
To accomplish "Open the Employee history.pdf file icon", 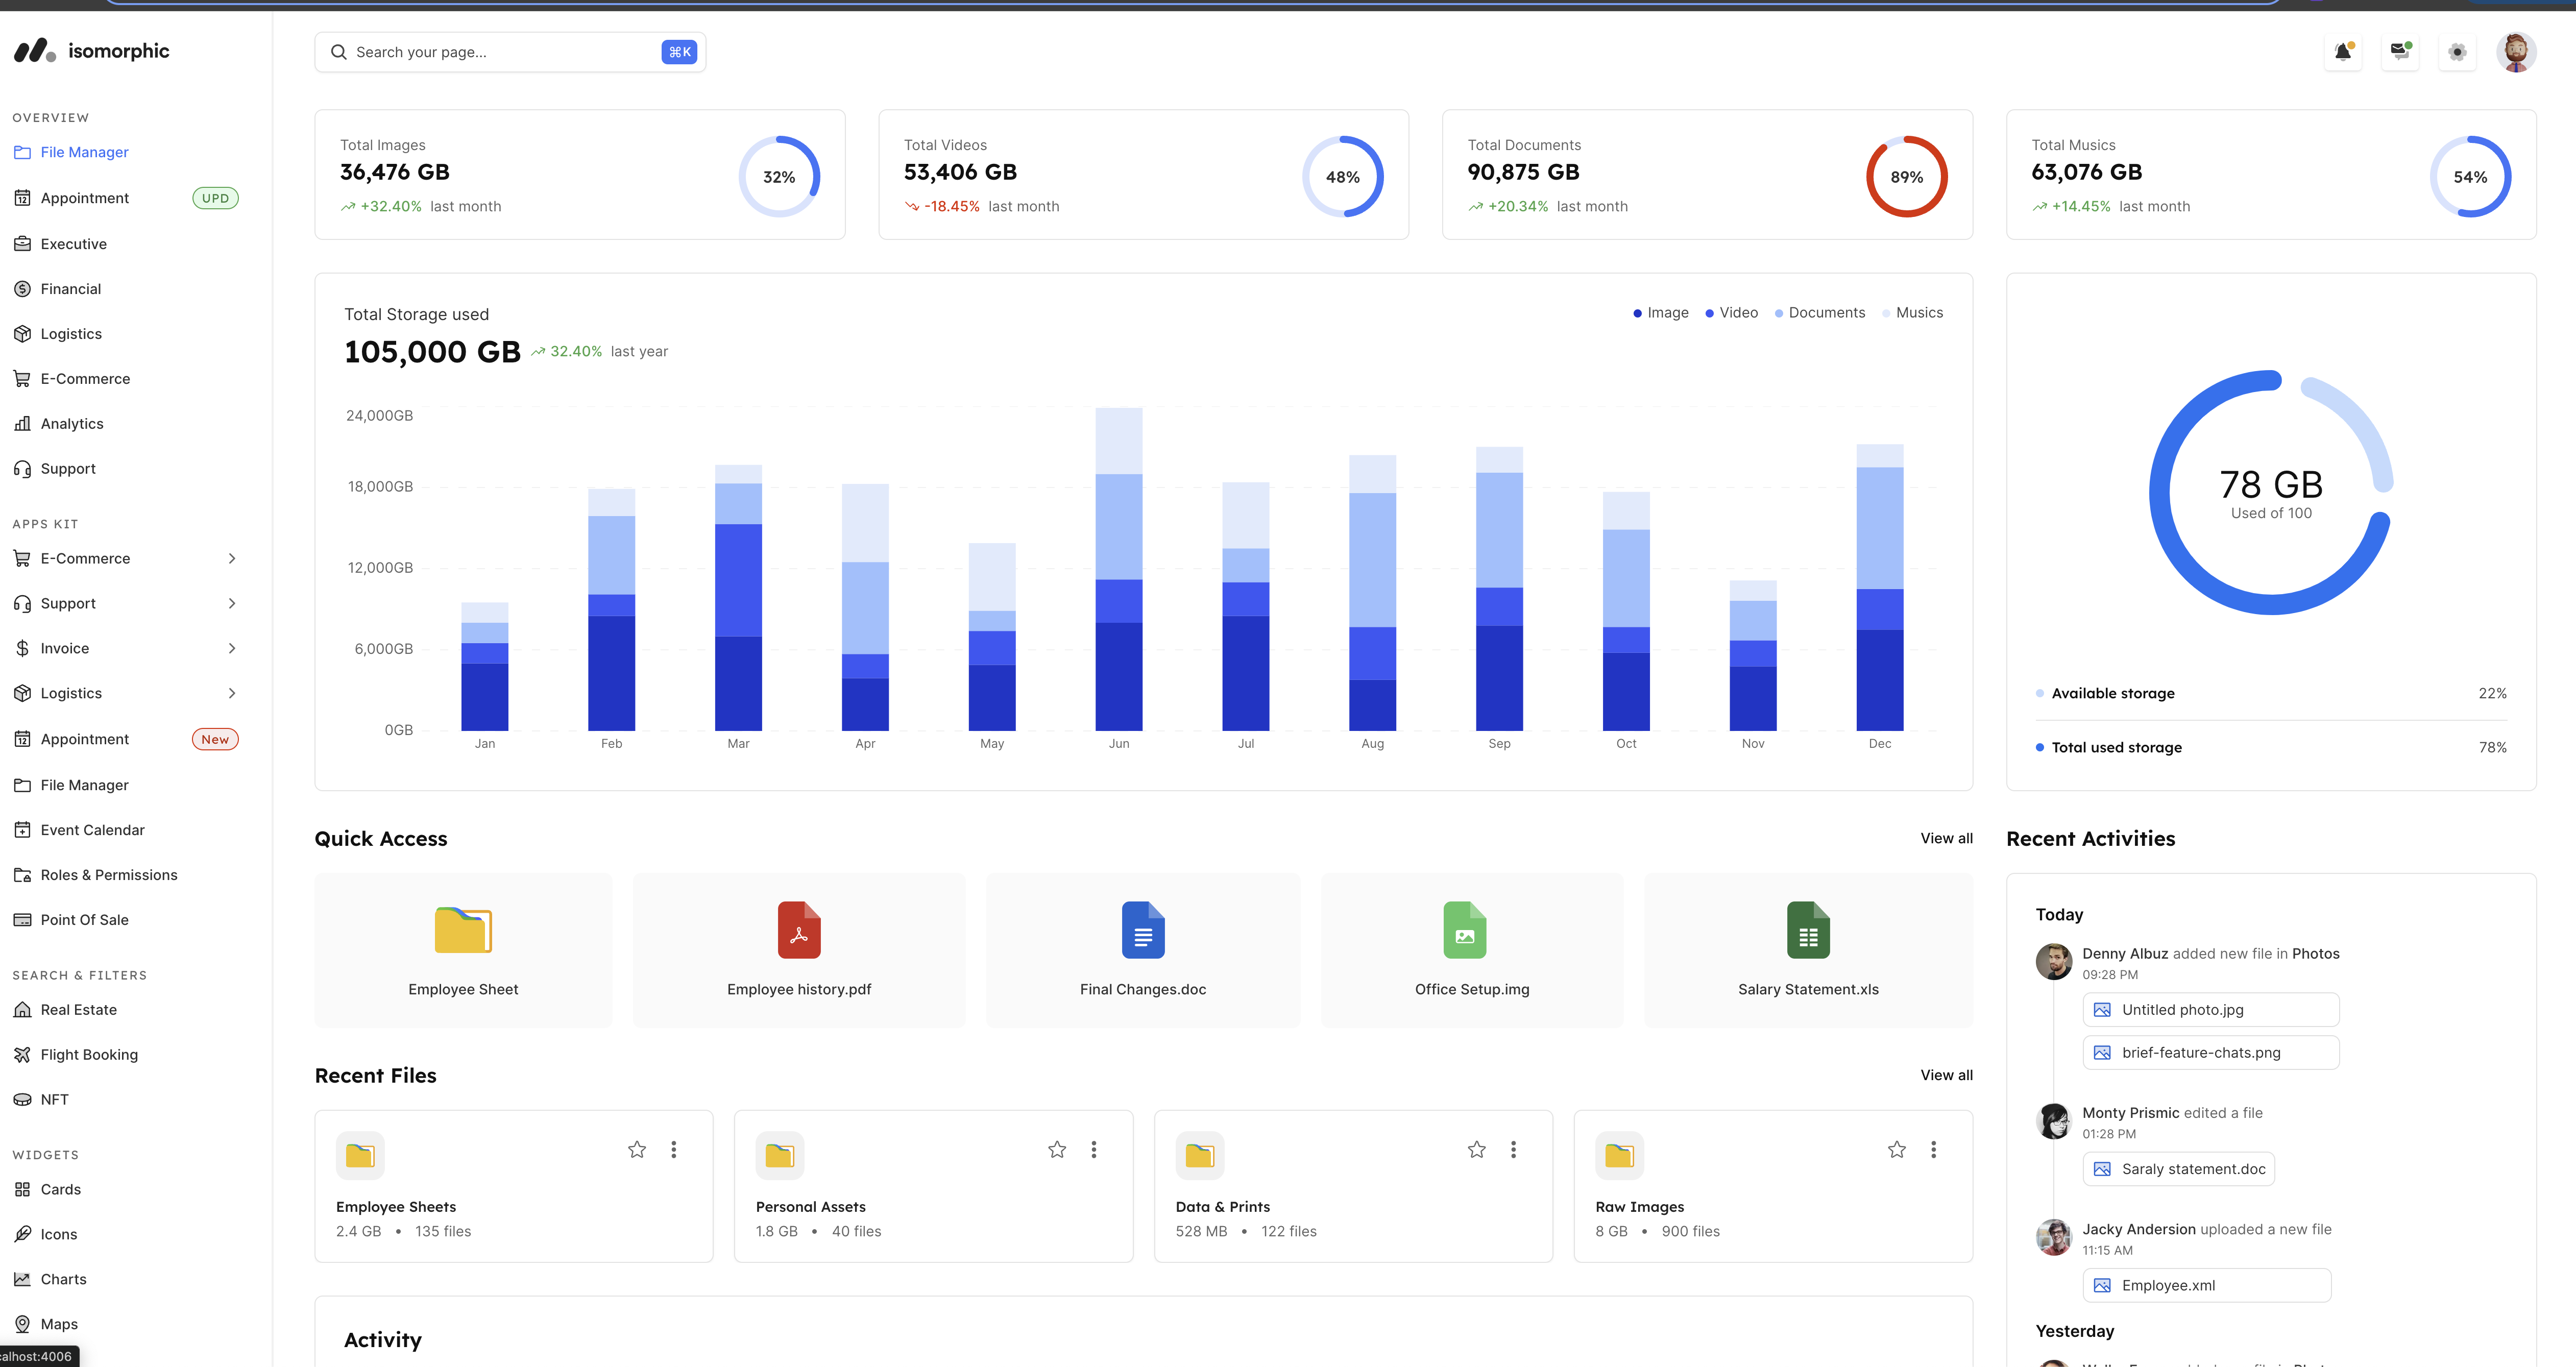I will (x=799, y=930).
